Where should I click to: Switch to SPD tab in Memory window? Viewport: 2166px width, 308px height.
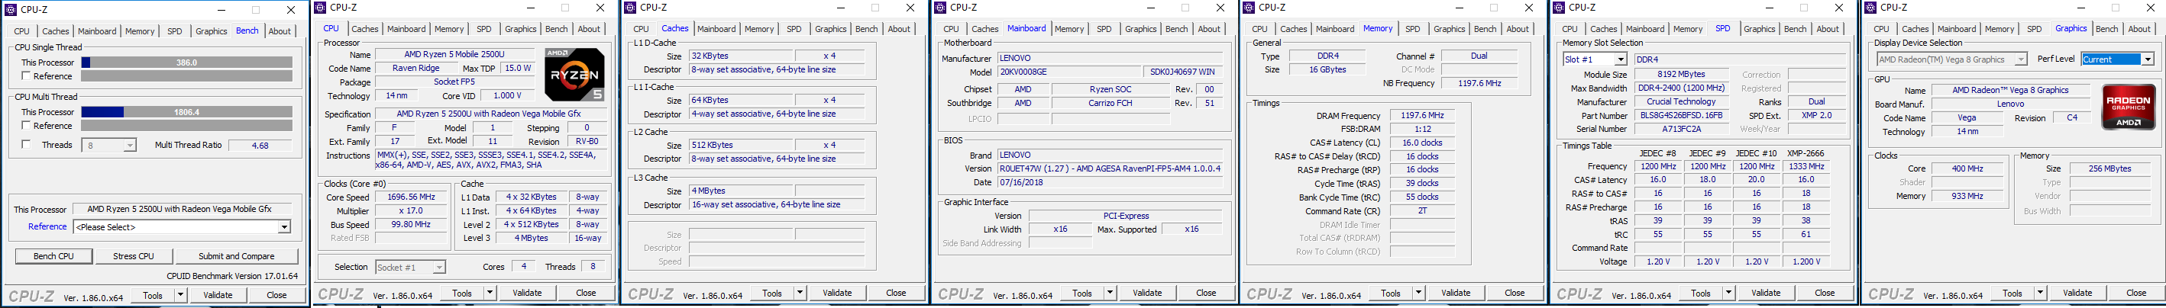[1413, 30]
